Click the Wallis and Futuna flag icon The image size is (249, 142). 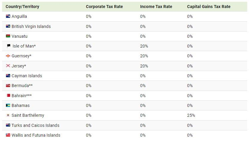click(8, 135)
